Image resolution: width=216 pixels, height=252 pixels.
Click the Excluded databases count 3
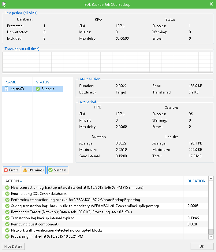coord(44,38)
